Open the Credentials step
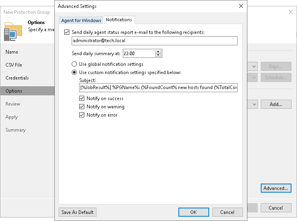The height and width of the screenshot is (221, 297). click(x=17, y=78)
